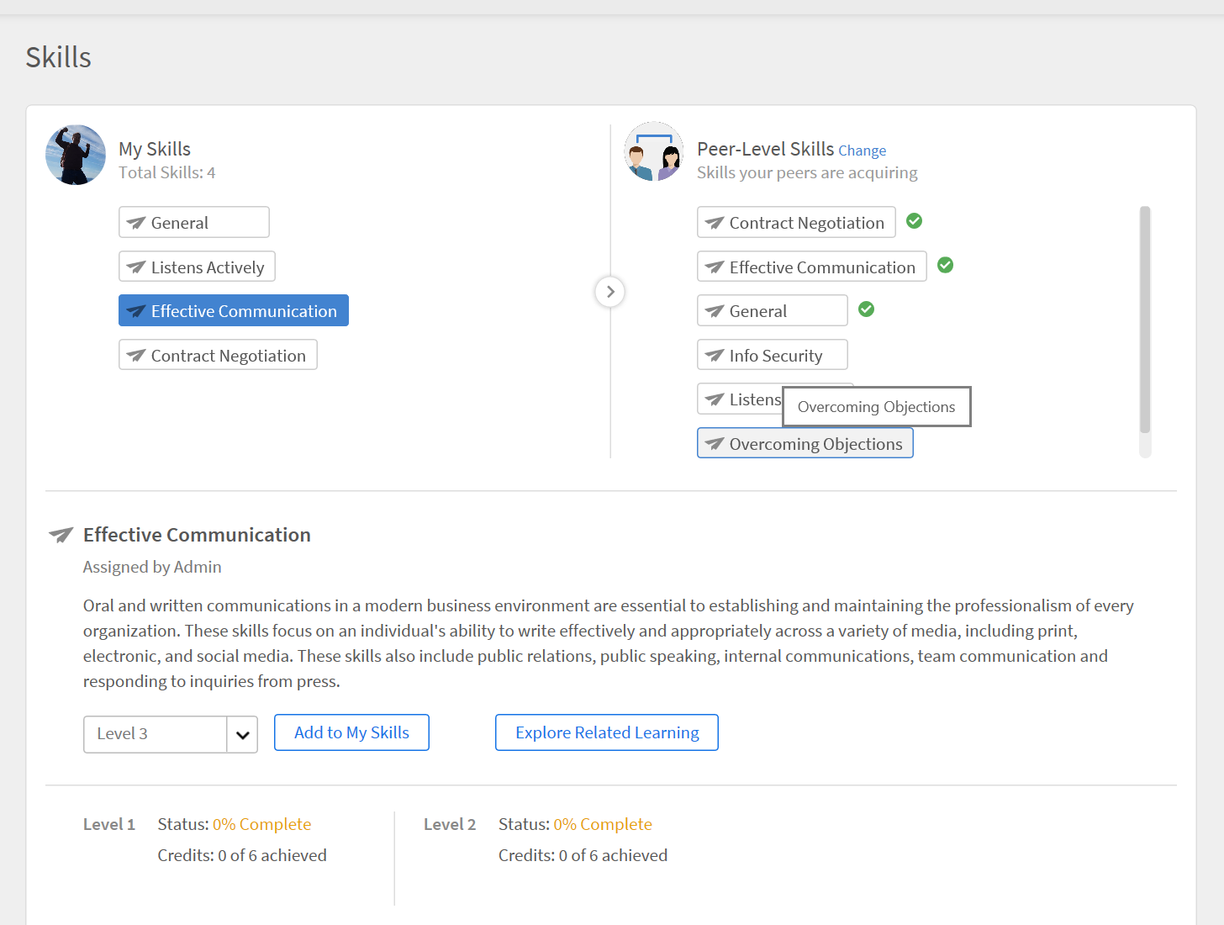The image size is (1224, 925).
Task: Click the plane icon on Overcoming Objections
Action: coord(715,444)
